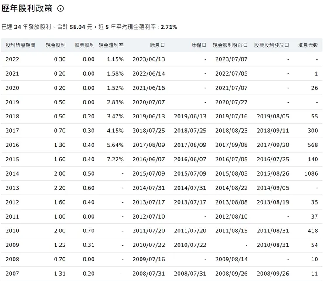This screenshot has width=323, height=281.
Task: Click the 1.22 cash dividend value
Action: coord(60,245)
